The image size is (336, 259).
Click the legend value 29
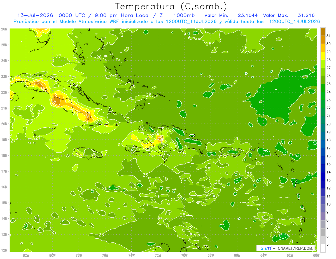[328, 52]
